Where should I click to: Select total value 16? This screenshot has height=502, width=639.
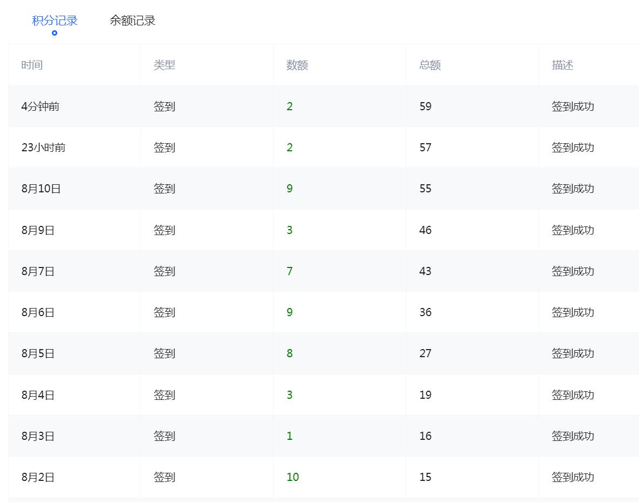(x=426, y=436)
